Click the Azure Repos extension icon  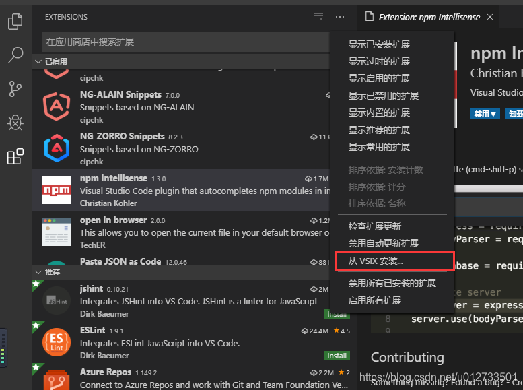[57, 380]
